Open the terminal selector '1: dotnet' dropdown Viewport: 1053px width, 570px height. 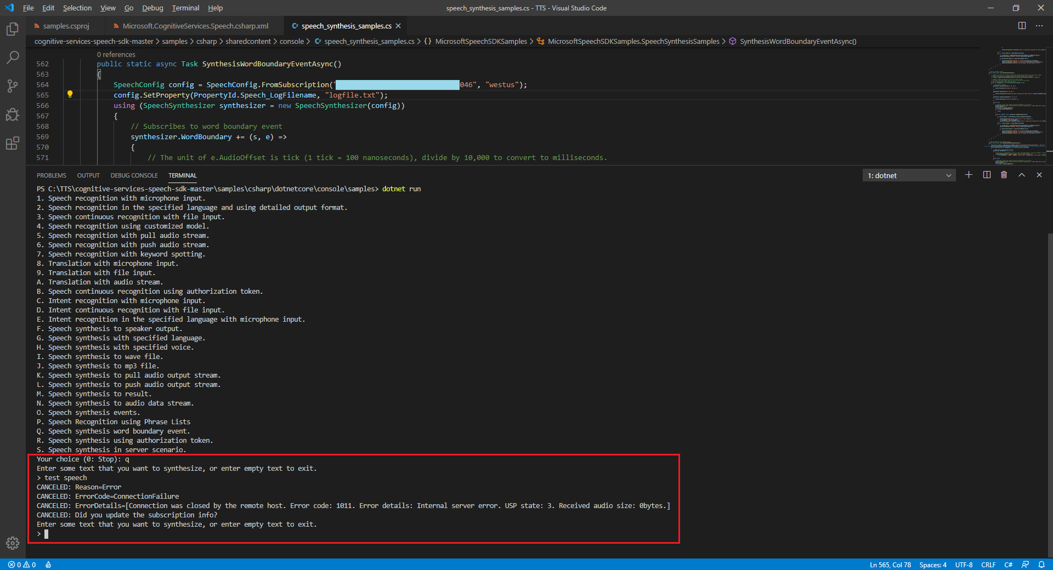click(x=909, y=175)
